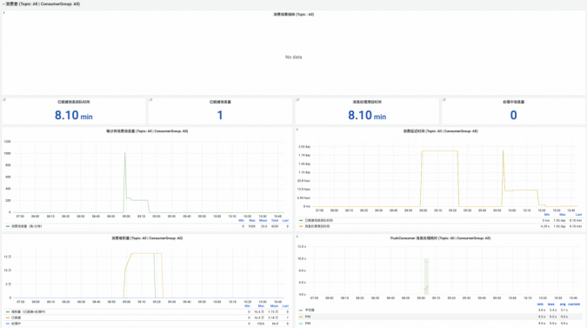Sort accumulation legend by Mean column
The width and height of the screenshot is (587, 328).
coord(275,306)
